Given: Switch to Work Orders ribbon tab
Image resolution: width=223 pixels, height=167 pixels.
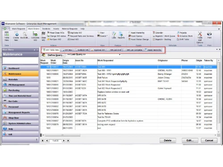Looking at the screenshot, I should tap(33, 29).
